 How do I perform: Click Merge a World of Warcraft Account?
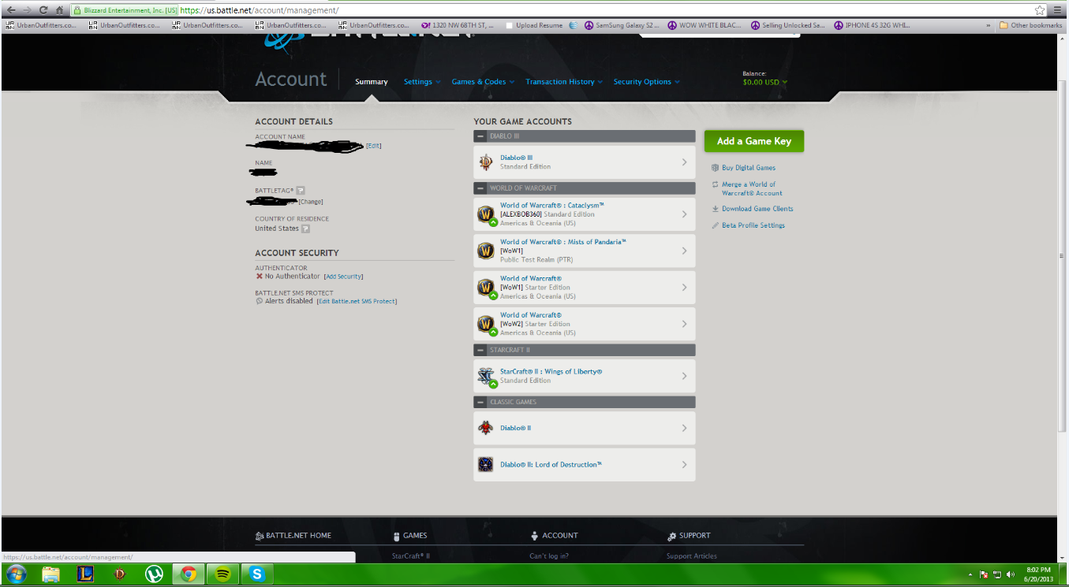click(752, 188)
